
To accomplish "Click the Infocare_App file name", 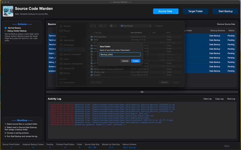I will point(99,72).
